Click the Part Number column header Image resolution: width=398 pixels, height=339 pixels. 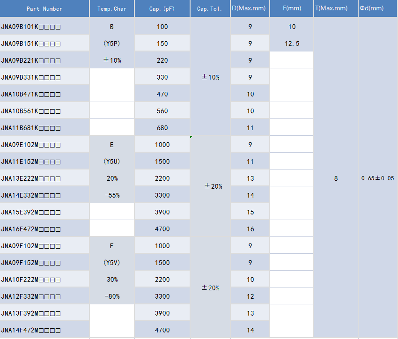point(44,8)
